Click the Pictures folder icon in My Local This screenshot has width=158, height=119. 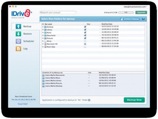pyautogui.click(x=45, y=38)
